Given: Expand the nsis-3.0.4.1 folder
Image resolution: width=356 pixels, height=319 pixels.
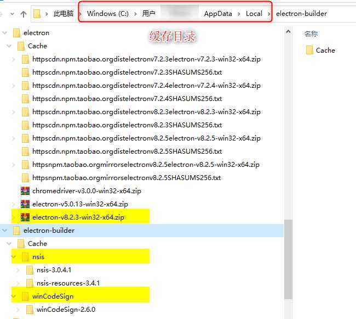Looking at the screenshot, I should tap(18, 270).
